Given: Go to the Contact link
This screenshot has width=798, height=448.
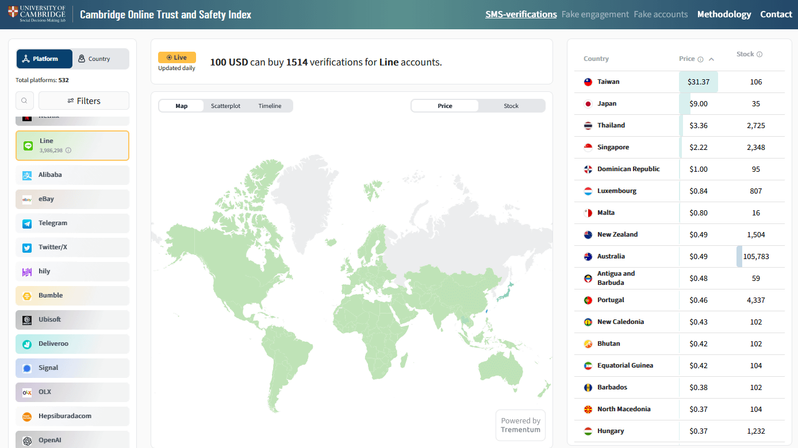Looking at the screenshot, I should click(x=776, y=14).
